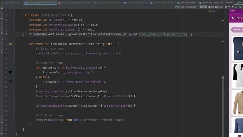Screen dimensions: 243x137
Task: Click the emulator power button icon
Action: tap(226, 7)
